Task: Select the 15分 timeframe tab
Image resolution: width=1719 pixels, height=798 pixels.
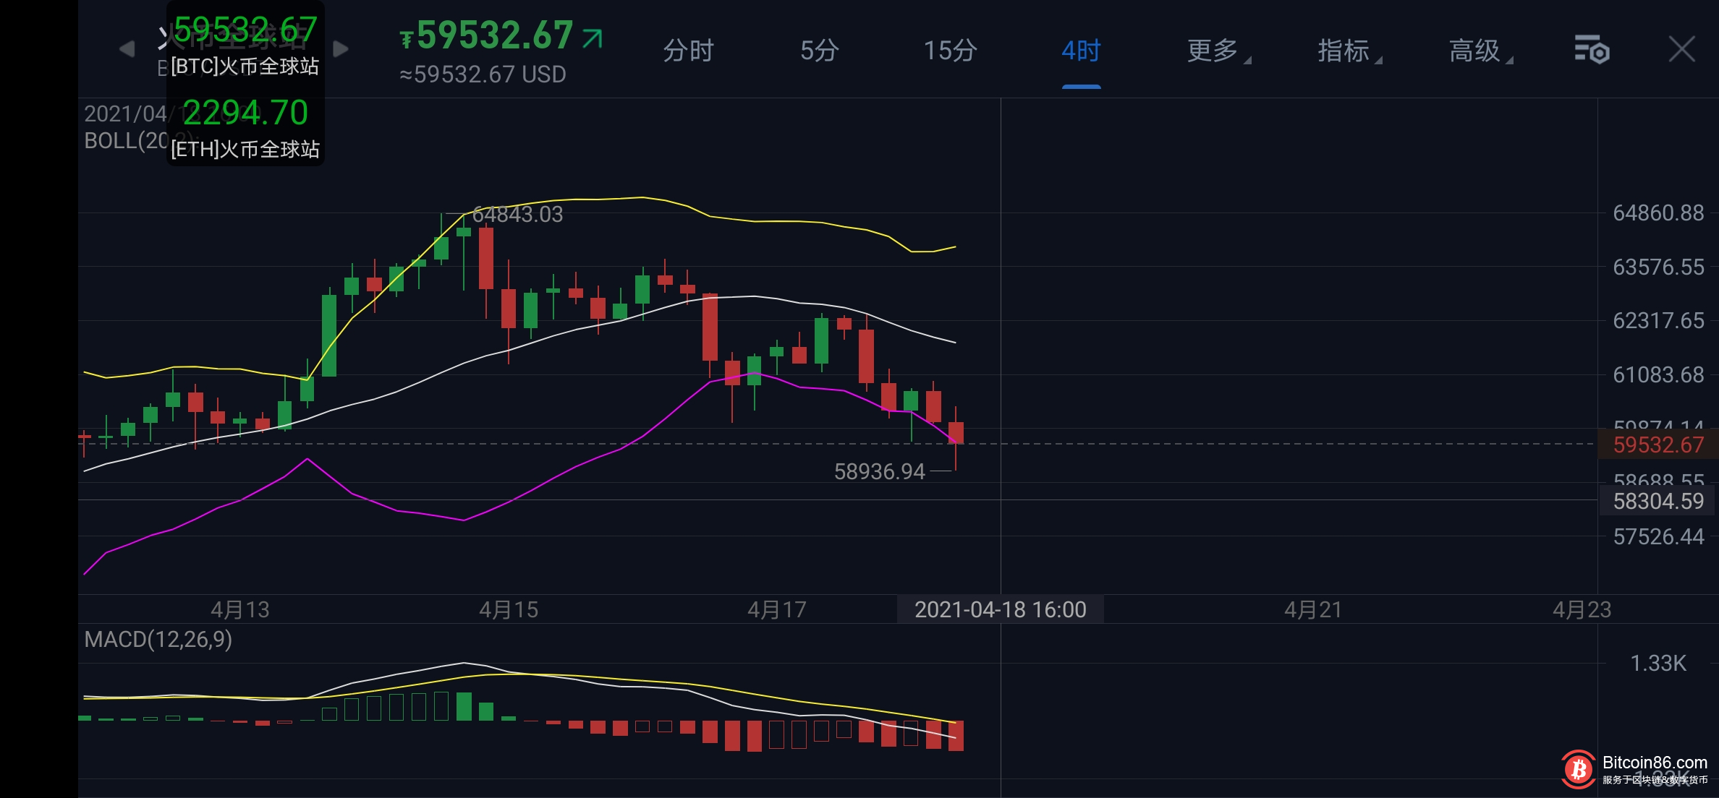Action: click(x=950, y=51)
